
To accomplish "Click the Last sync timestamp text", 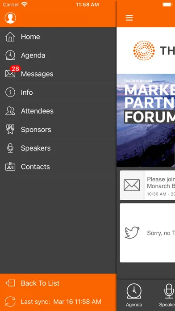I will pos(61,302).
